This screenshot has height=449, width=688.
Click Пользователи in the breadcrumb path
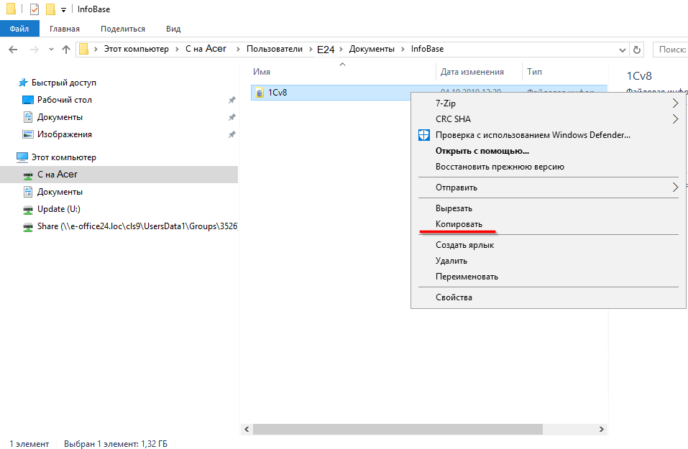pos(274,49)
